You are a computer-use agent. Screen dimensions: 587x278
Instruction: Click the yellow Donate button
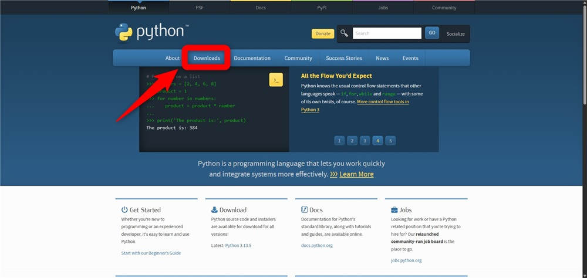(323, 33)
